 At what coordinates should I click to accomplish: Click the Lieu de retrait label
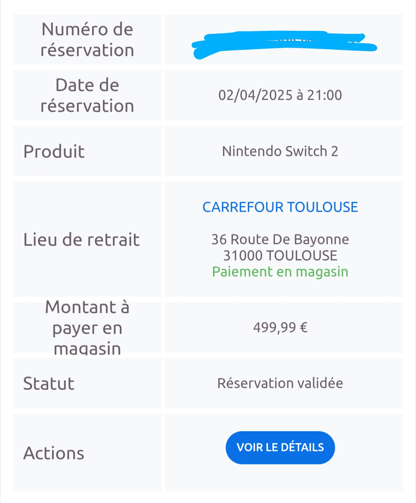(81, 239)
